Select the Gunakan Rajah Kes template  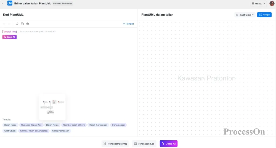(31, 125)
